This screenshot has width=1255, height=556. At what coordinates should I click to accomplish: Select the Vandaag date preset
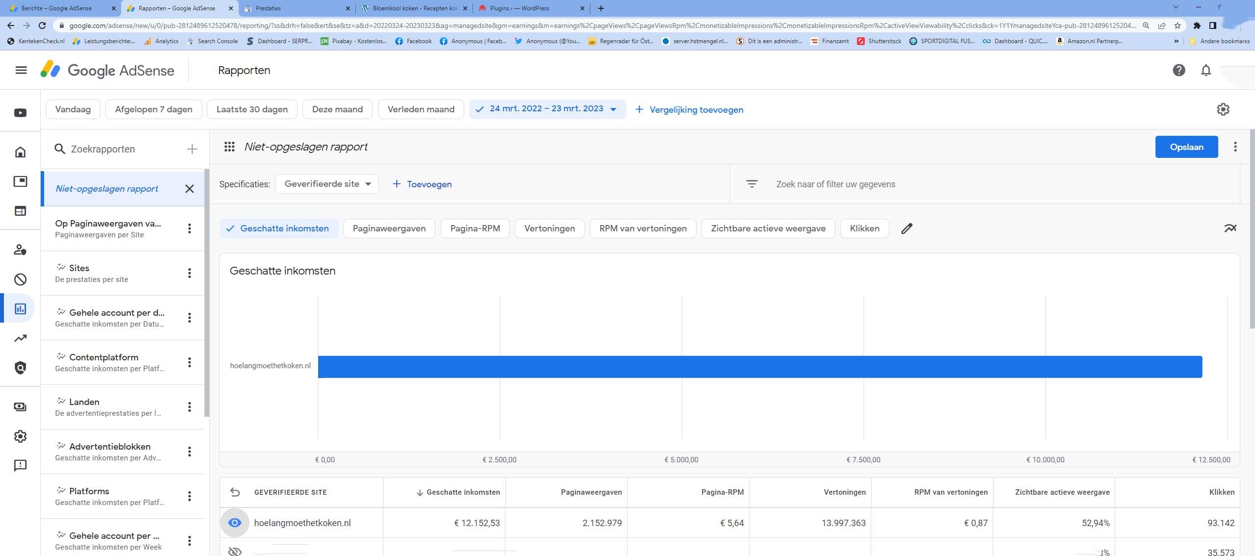(73, 109)
